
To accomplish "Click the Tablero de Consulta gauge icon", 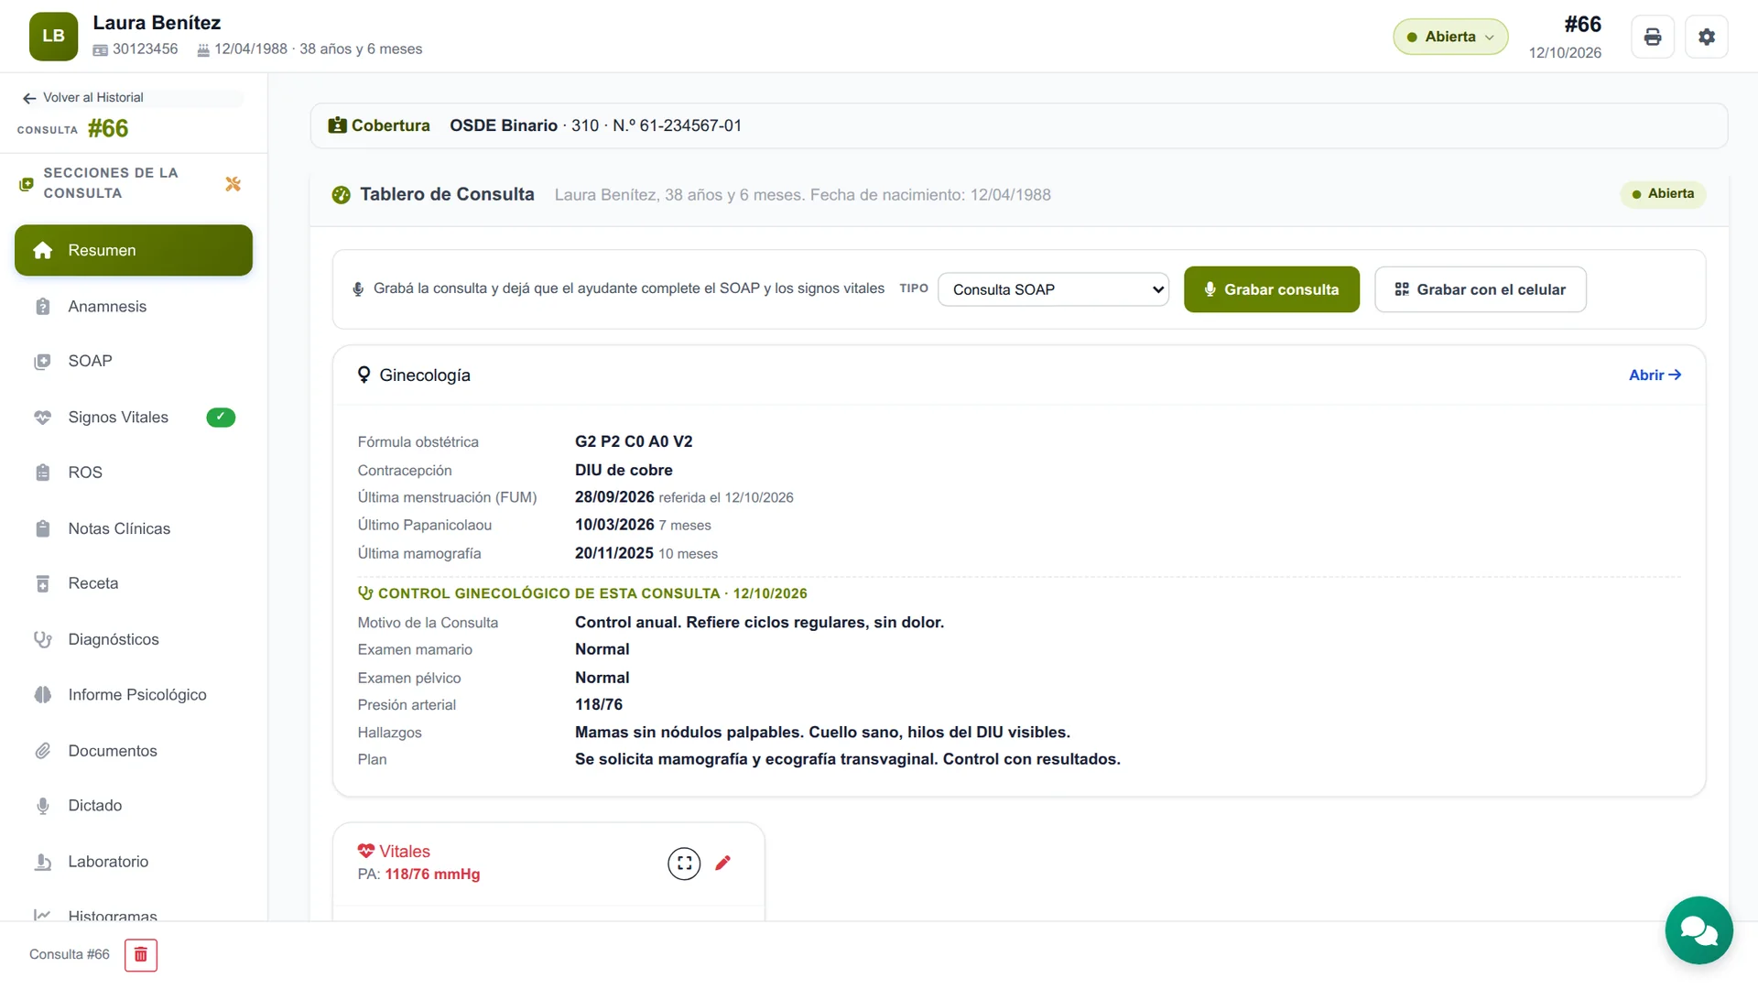I will (341, 195).
